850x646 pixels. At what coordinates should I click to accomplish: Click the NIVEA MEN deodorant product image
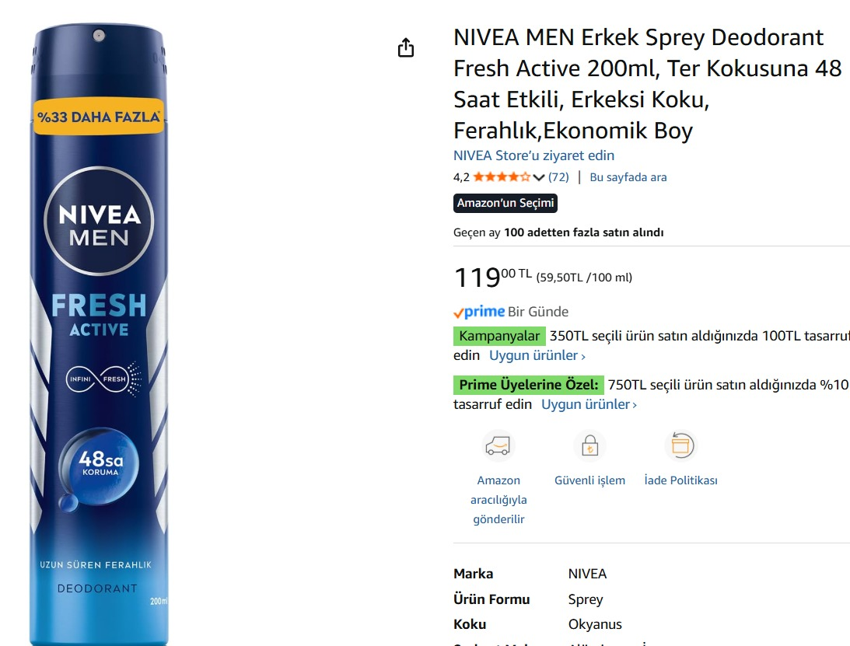point(99,334)
